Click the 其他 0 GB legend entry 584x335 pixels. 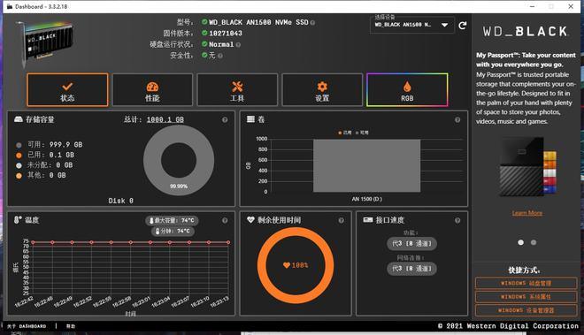pos(41,175)
